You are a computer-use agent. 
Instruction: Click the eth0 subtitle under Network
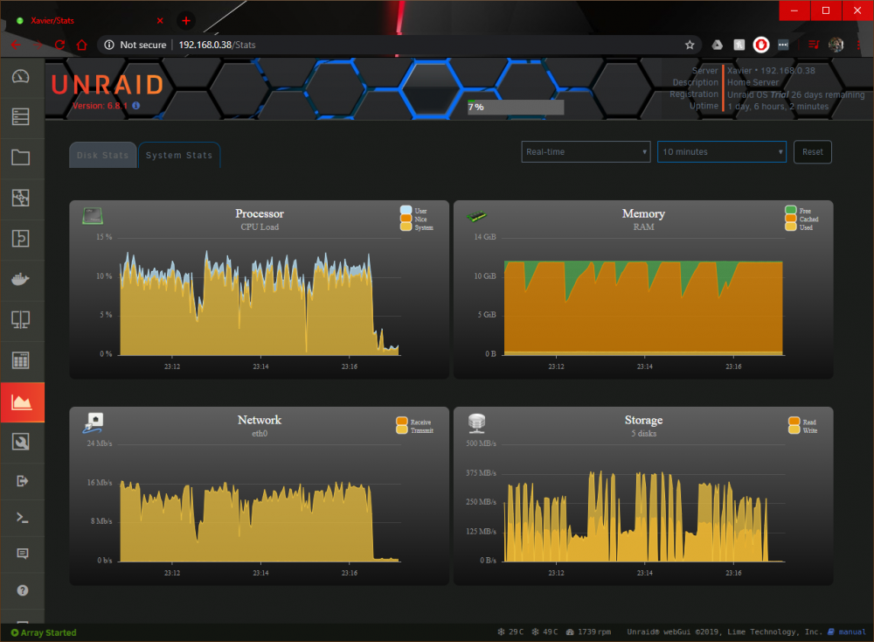(260, 433)
